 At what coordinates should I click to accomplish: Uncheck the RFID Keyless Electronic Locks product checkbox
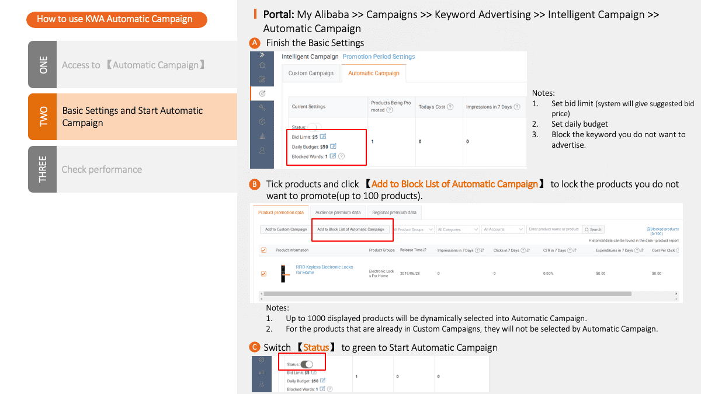click(x=263, y=273)
